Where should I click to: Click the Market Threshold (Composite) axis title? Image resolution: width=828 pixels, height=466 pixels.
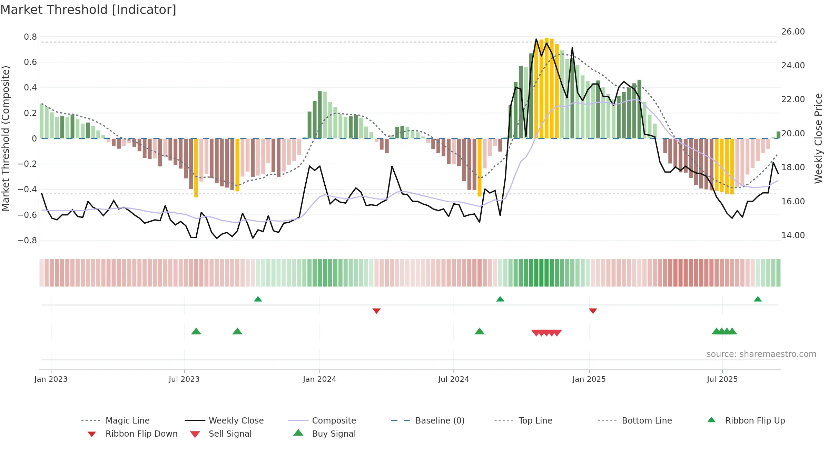coord(6,138)
